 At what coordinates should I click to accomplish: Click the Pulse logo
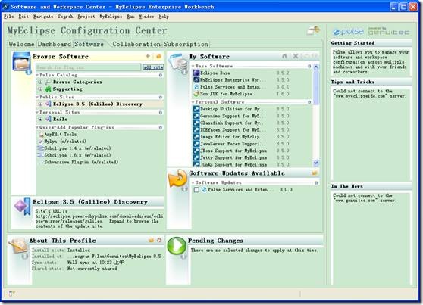point(348,32)
